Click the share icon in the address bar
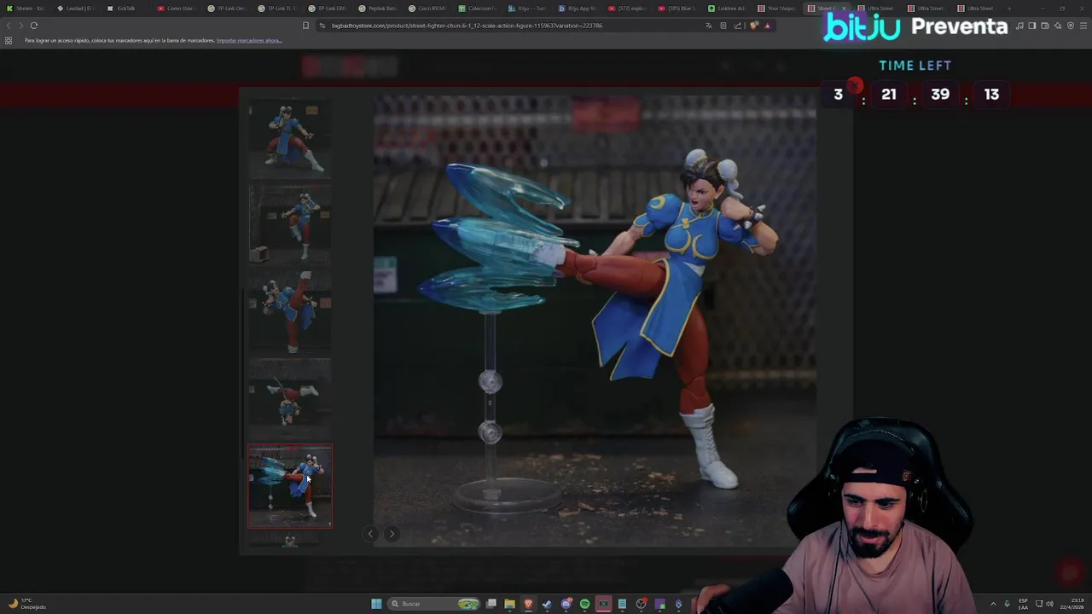Image resolution: width=1092 pixels, height=614 pixels. [738, 26]
